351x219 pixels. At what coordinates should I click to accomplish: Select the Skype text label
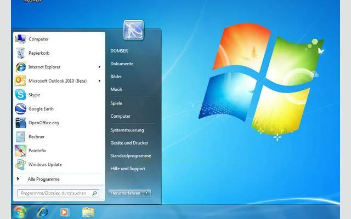coord(34,95)
